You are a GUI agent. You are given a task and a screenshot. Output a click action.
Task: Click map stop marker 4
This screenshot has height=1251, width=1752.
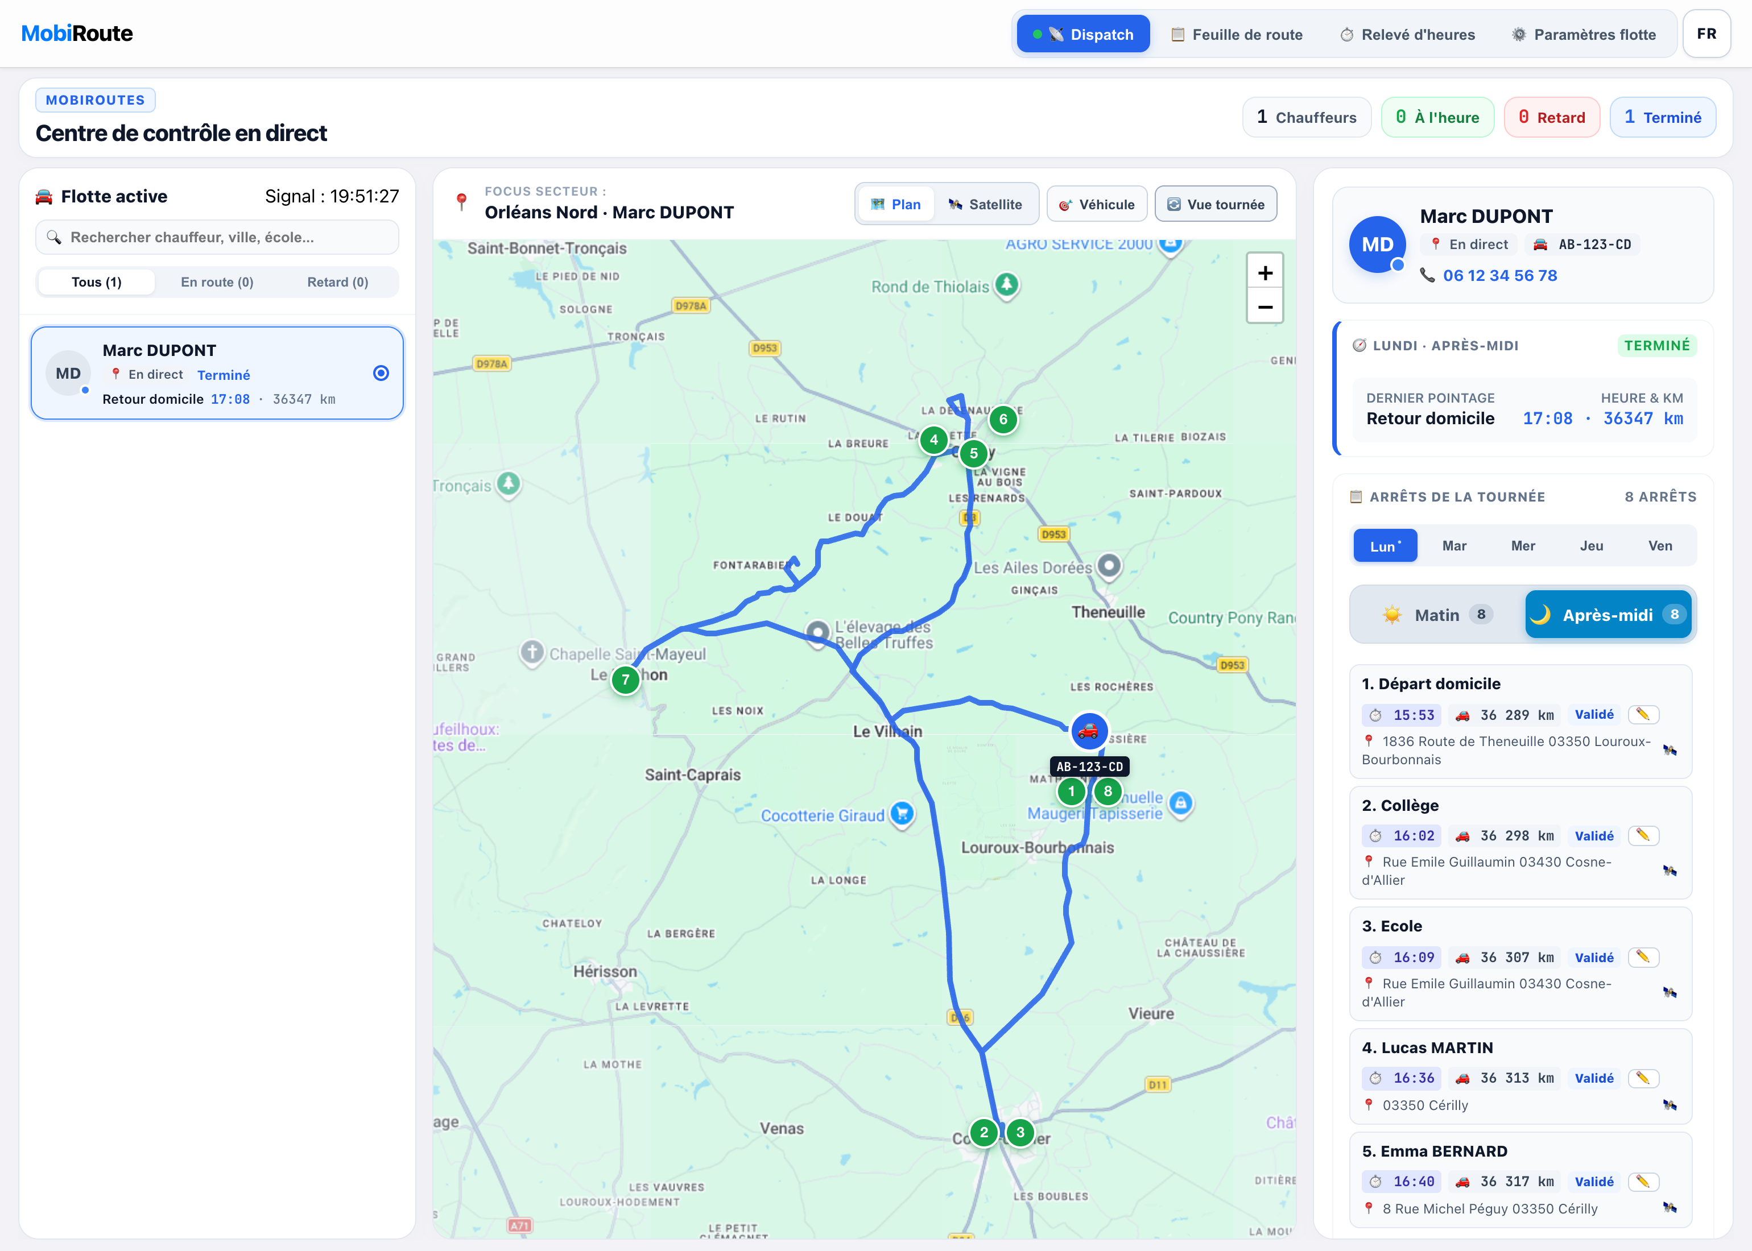934,440
